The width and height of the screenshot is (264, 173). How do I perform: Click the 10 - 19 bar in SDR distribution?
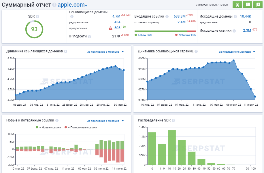click(172, 147)
